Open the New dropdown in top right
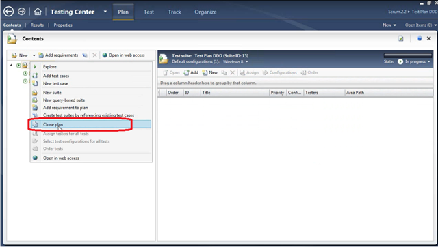Viewport: 438px width, 247px height. pyautogui.click(x=389, y=25)
